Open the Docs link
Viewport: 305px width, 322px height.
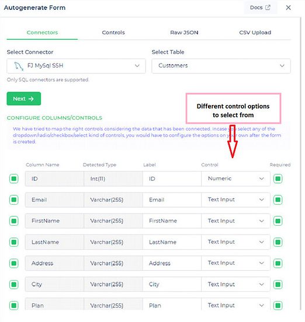[x=260, y=8]
